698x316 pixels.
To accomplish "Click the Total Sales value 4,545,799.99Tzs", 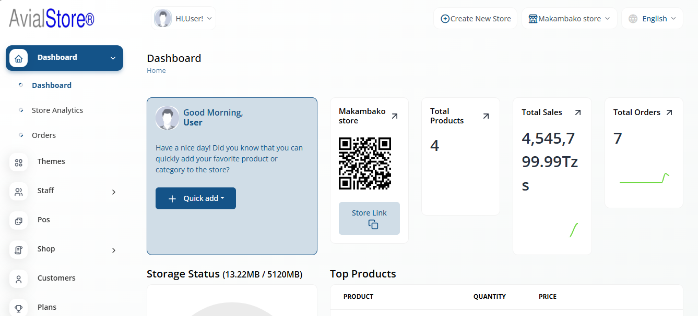I will (x=550, y=162).
